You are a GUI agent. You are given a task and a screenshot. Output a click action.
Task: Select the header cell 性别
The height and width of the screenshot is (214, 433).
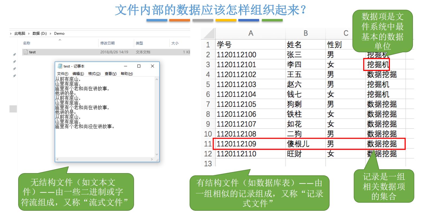click(346, 45)
